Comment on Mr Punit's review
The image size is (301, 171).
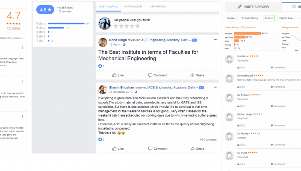(x=278, y=164)
